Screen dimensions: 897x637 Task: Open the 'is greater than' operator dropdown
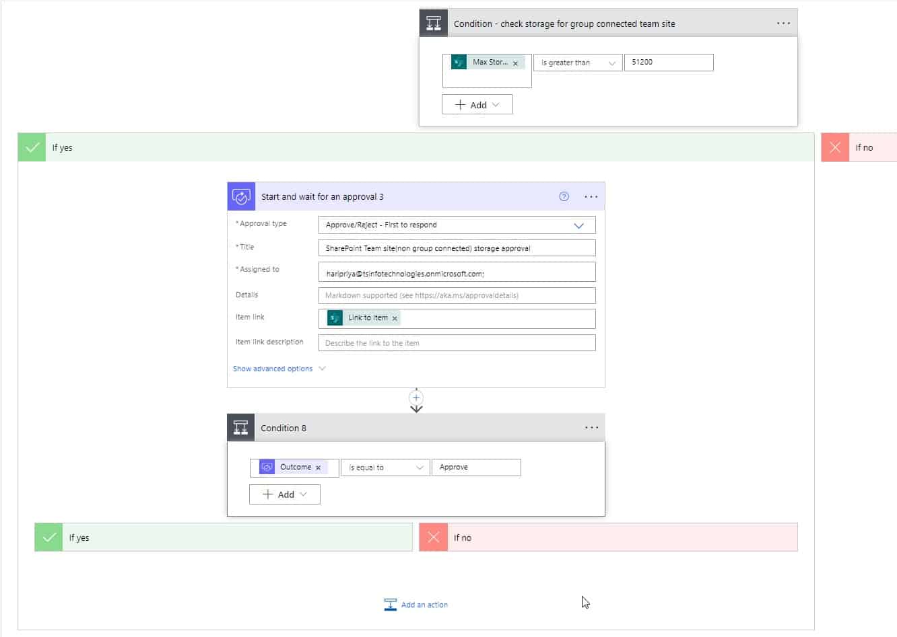pos(578,63)
